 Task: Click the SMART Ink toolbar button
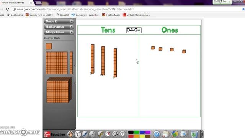[222, 2]
